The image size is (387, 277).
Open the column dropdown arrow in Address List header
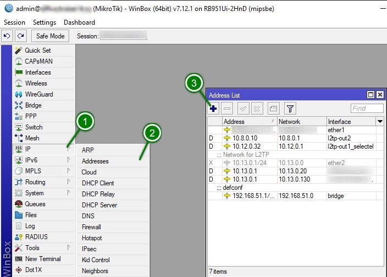pyautogui.click(x=379, y=121)
